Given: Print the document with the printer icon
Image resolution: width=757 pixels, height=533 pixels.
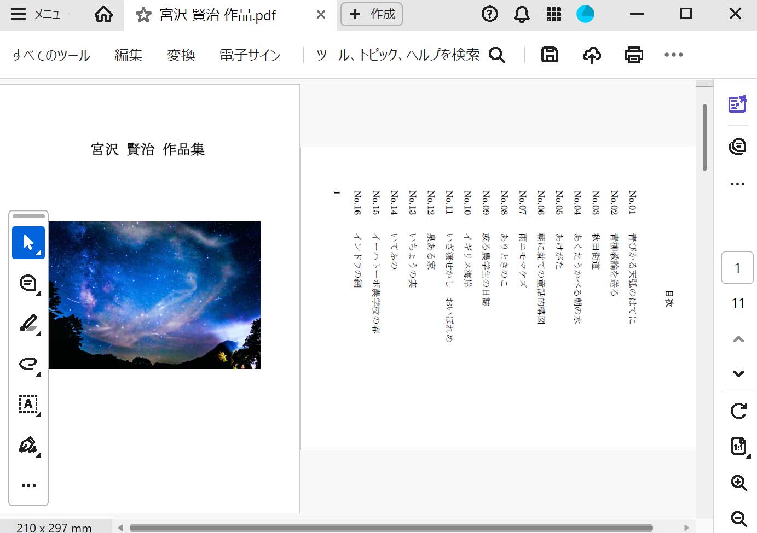Looking at the screenshot, I should coord(634,55).
